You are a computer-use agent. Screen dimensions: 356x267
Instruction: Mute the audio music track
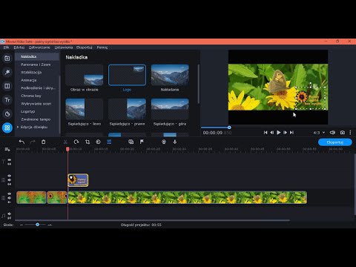(x=10, y=214)
